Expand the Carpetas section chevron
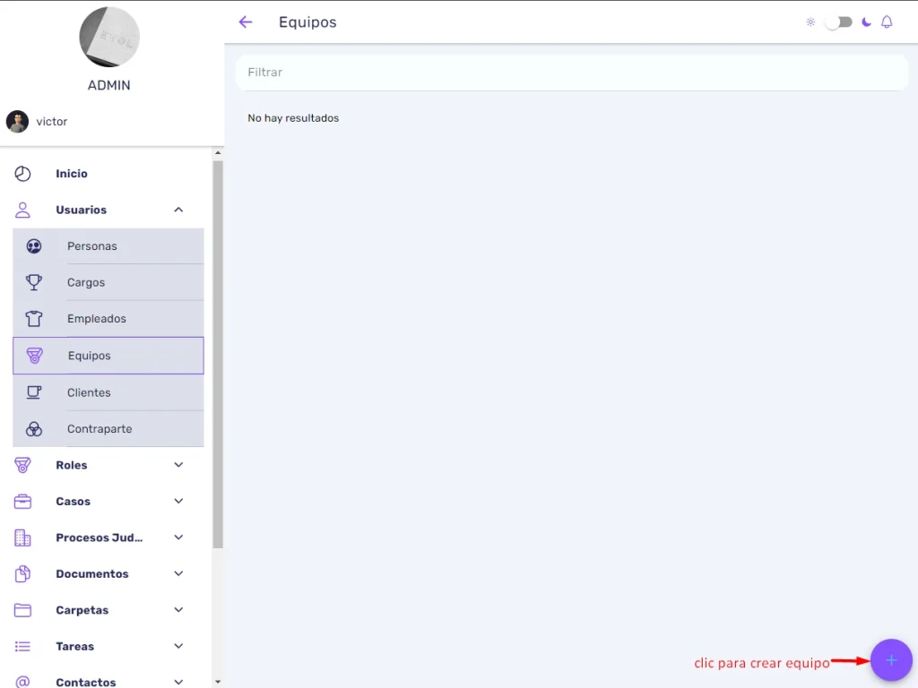This screenshot has width=918, height=688. (x=178, y=610)
